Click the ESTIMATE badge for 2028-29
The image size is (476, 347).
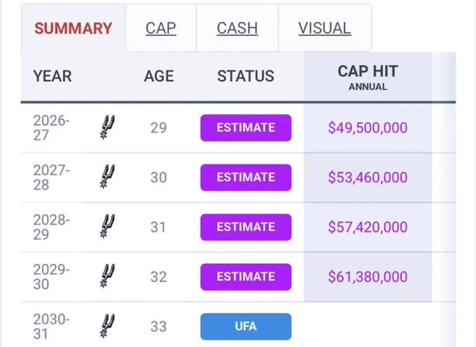[x=246, y=227]
